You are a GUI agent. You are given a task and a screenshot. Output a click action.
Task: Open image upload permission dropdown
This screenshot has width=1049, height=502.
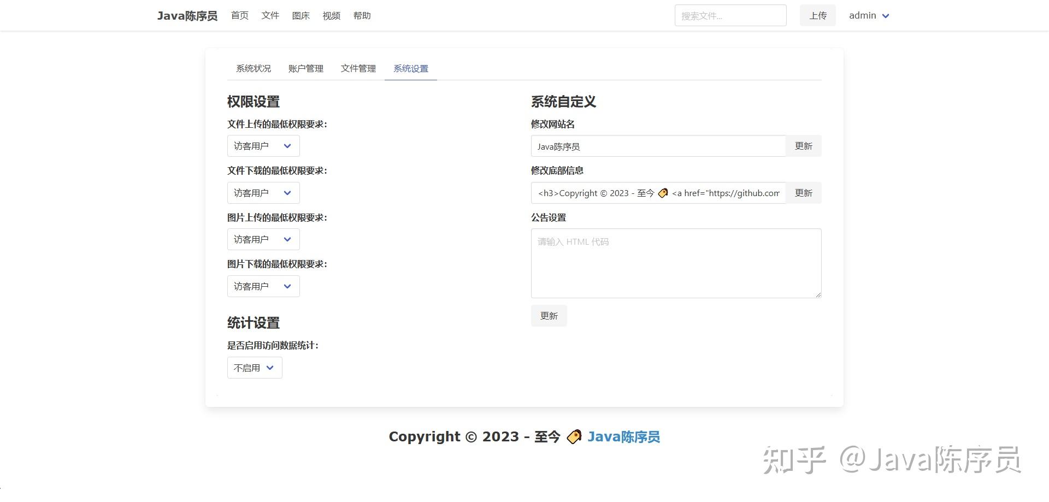[263, 239]
